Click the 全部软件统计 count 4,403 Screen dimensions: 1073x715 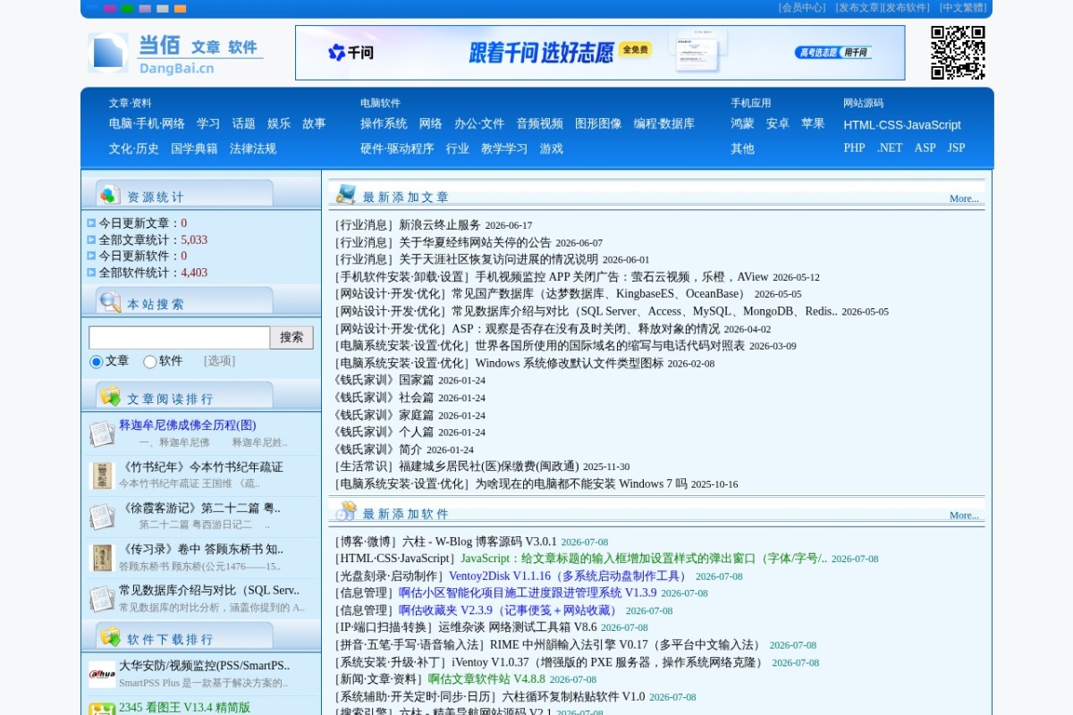tap(194, 273)
